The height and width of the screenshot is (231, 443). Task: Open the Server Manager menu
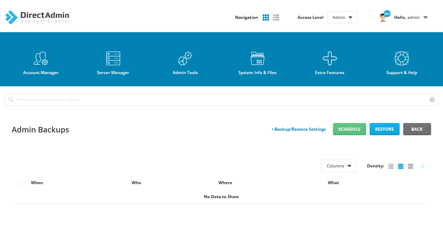click(x=113, y=63)
